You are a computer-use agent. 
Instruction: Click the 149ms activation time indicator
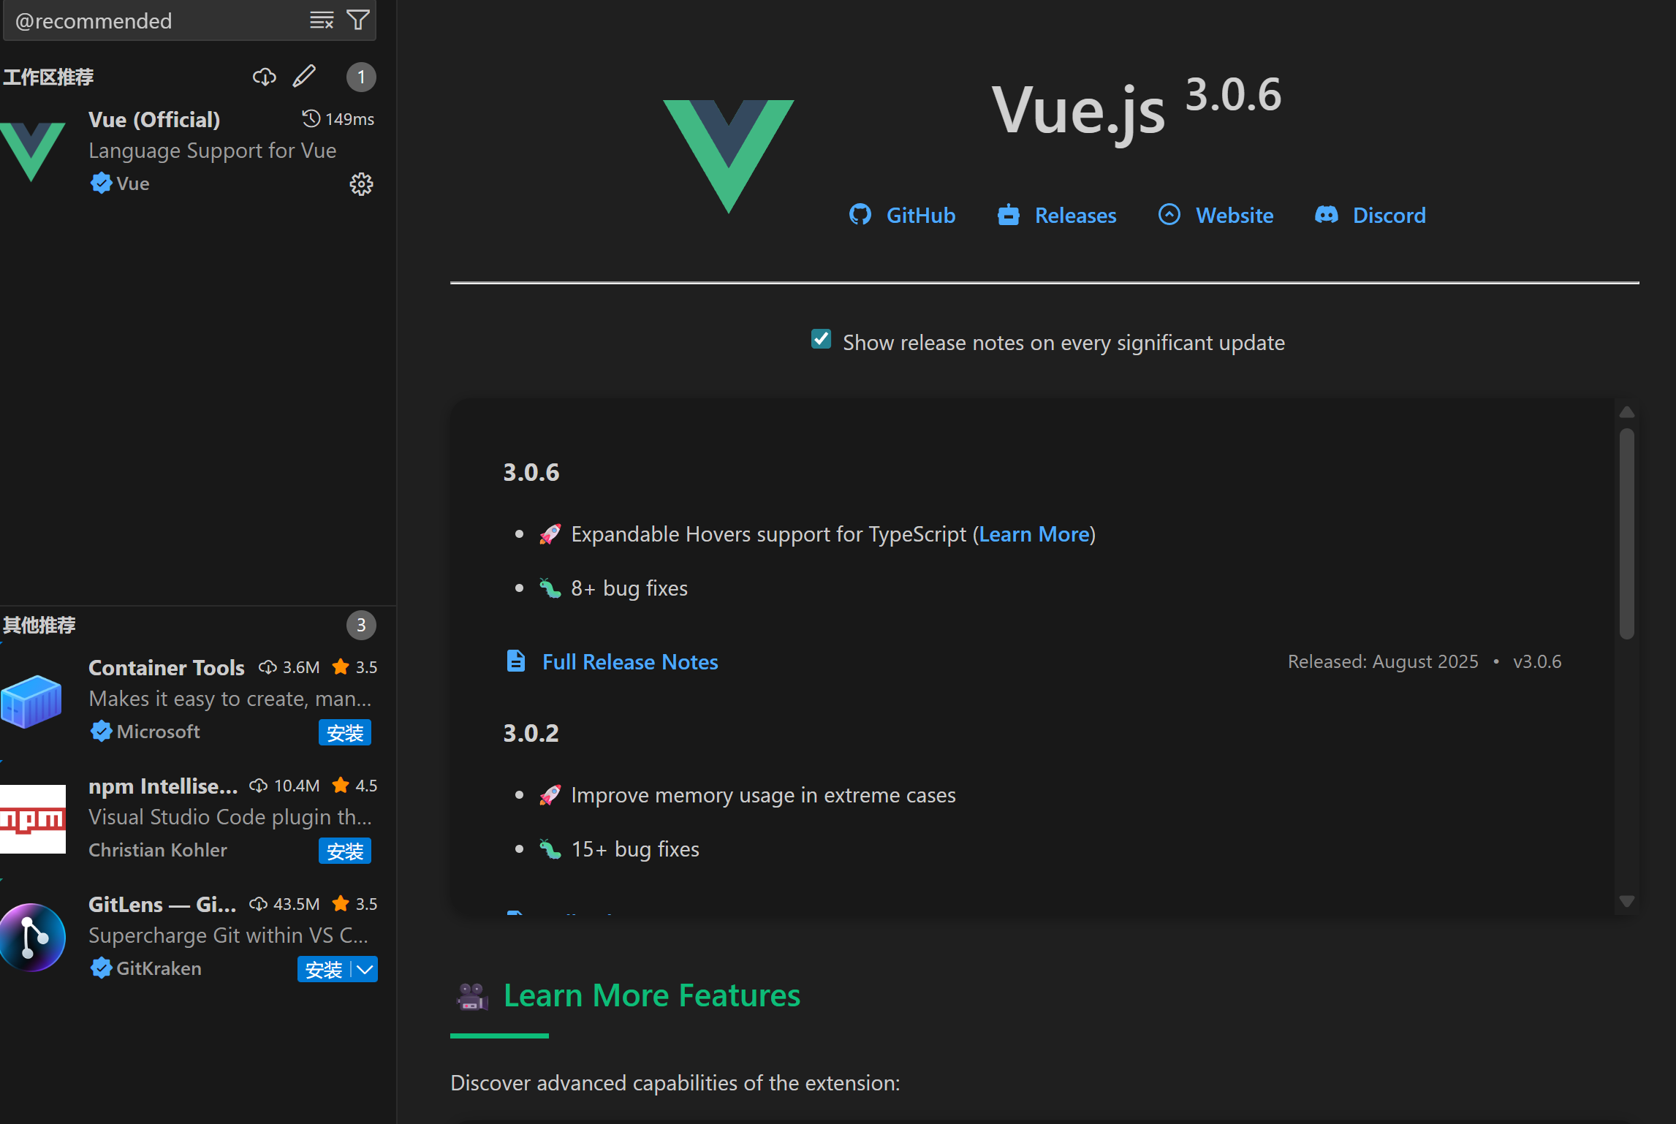(x=338, y=118)
